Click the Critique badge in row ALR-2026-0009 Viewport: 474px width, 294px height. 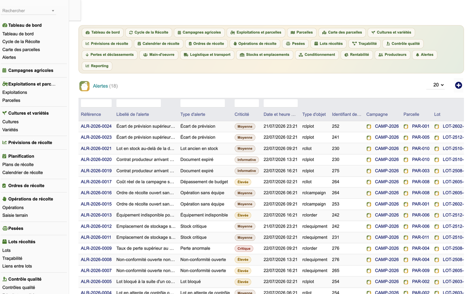(244, 249)
